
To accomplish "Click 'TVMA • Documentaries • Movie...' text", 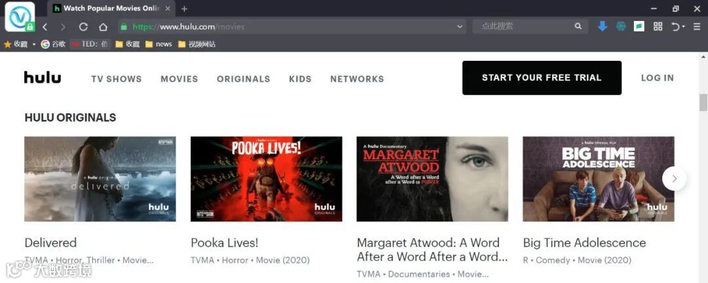I will tap(423, 274).
